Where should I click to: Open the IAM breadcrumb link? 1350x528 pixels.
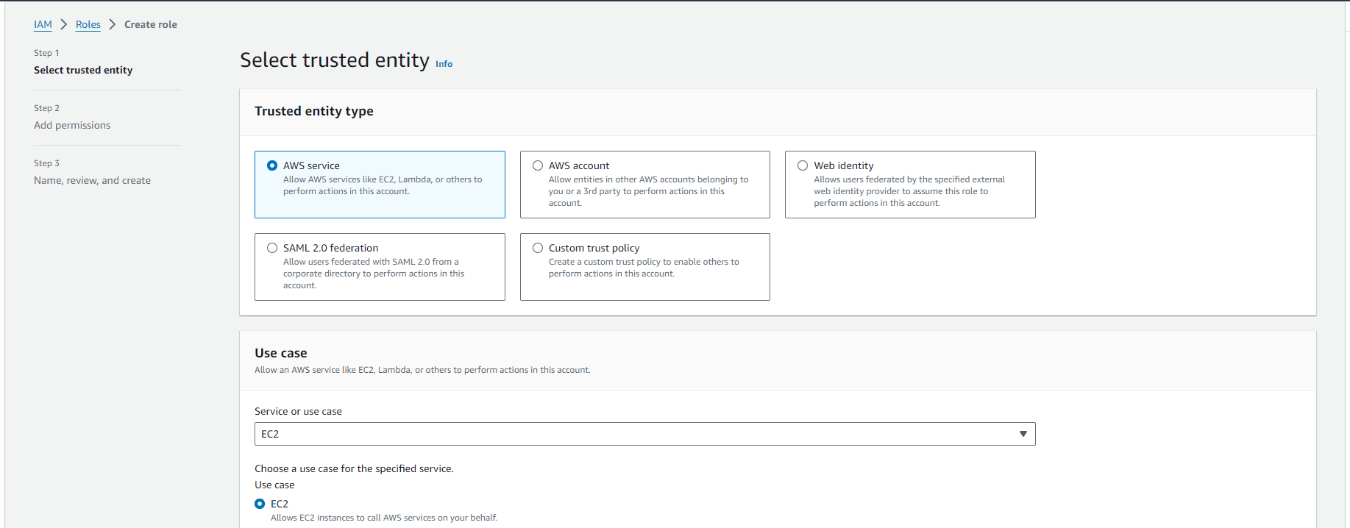click(43, 24)
